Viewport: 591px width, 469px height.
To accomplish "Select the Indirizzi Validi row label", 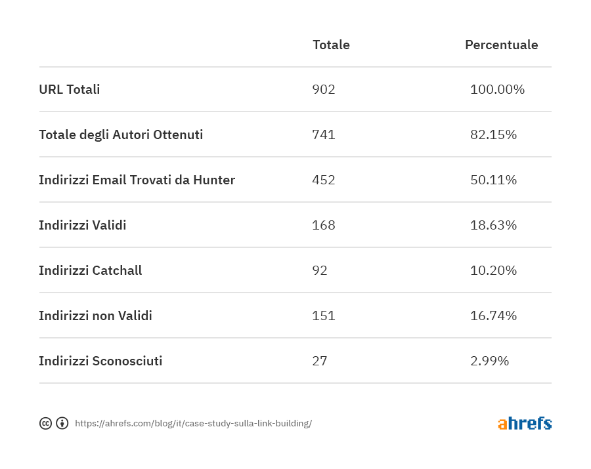I will coord(83,225).
